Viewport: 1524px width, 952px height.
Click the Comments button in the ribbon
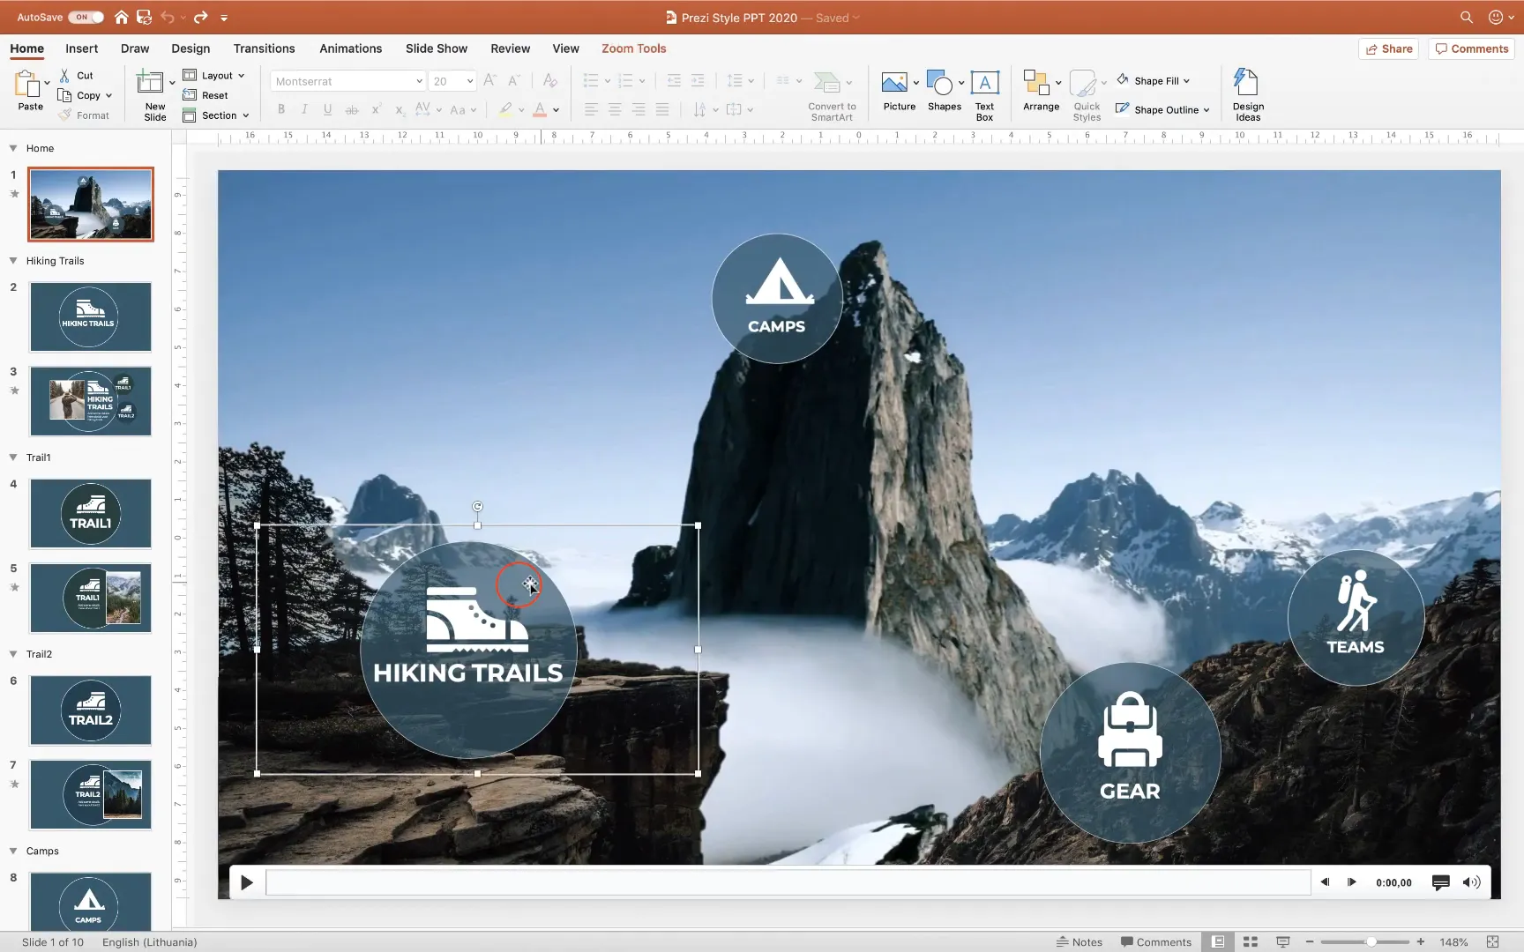coord(1471,48)
